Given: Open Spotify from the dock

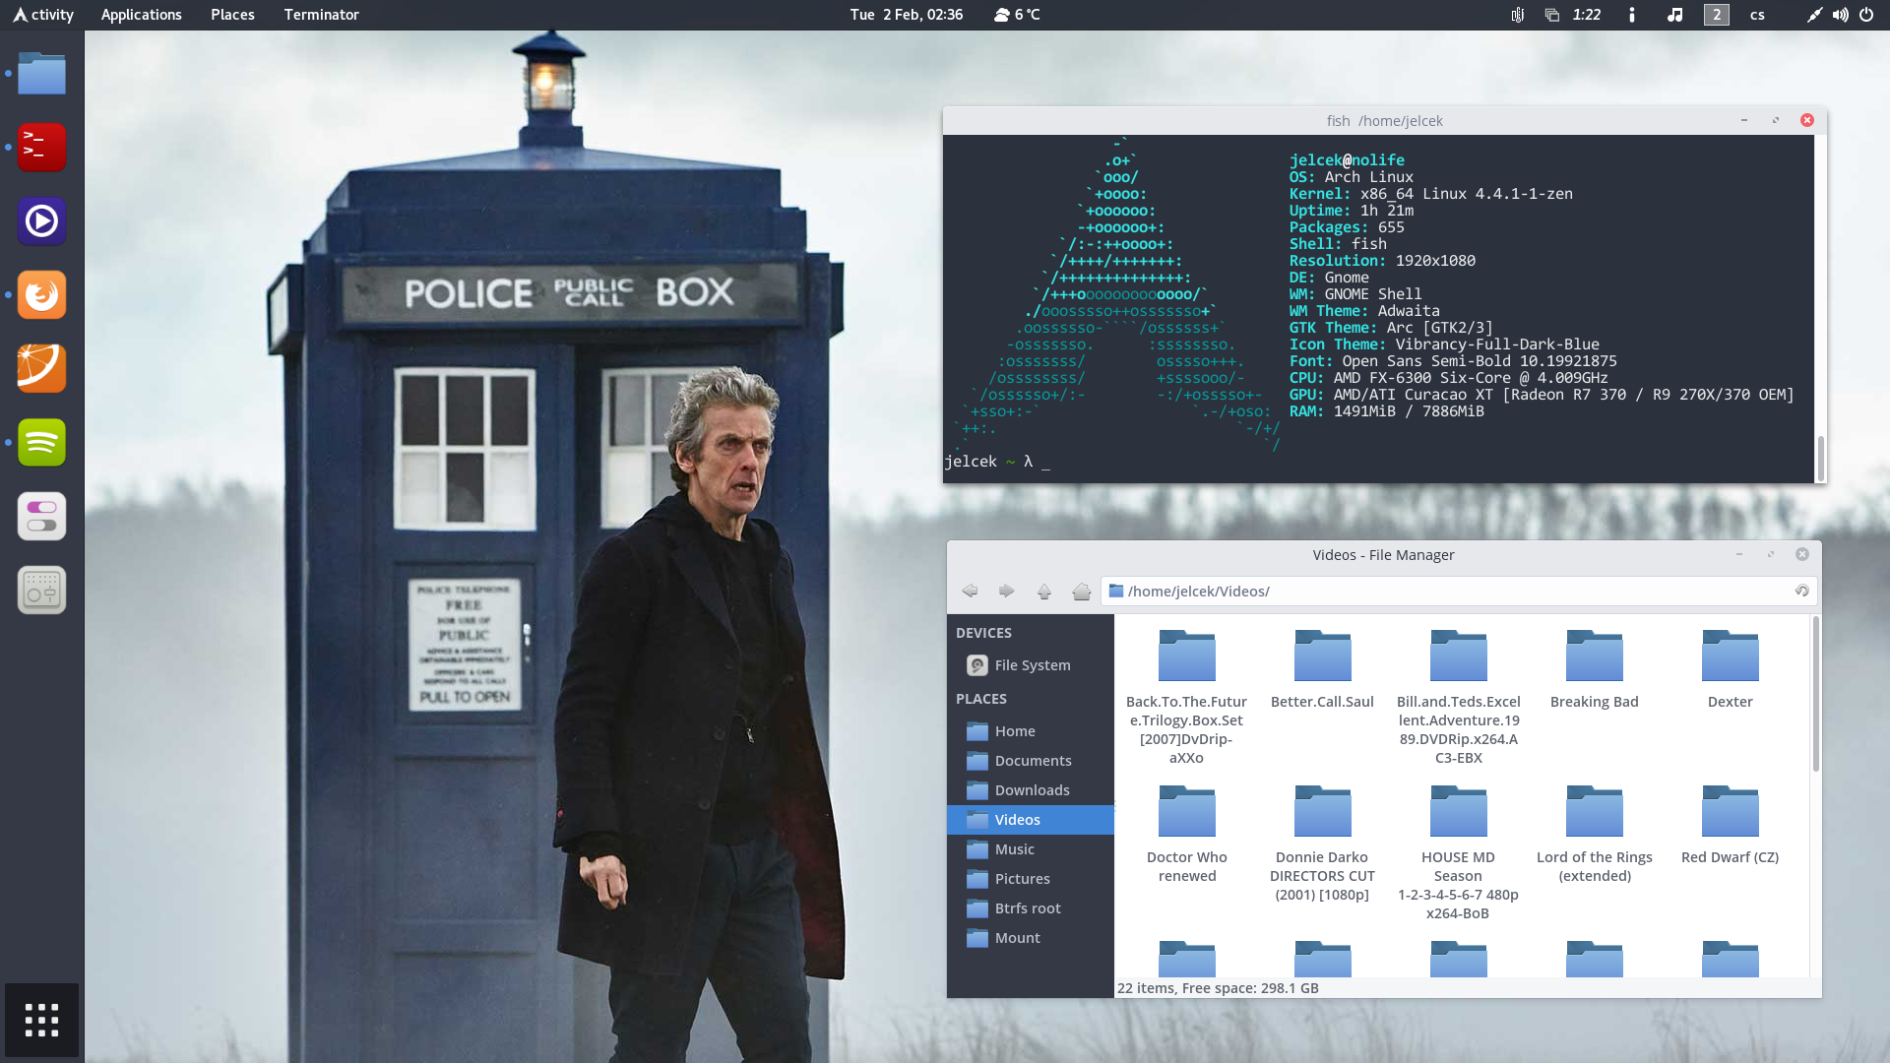Looking at the screenshot, I should 41,443.
